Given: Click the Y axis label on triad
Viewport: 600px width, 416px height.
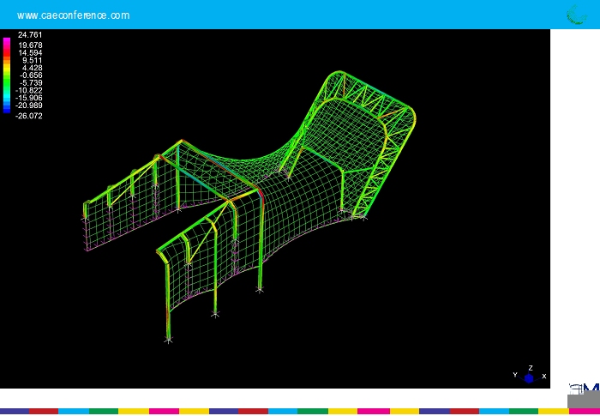Looking at the screenshot, I should (x=515, y=375).
